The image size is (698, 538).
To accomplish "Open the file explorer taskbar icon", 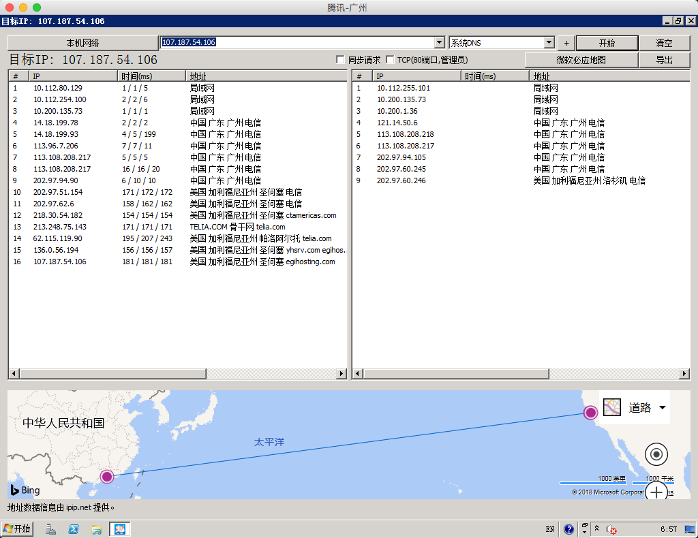I will click(96, 528).
